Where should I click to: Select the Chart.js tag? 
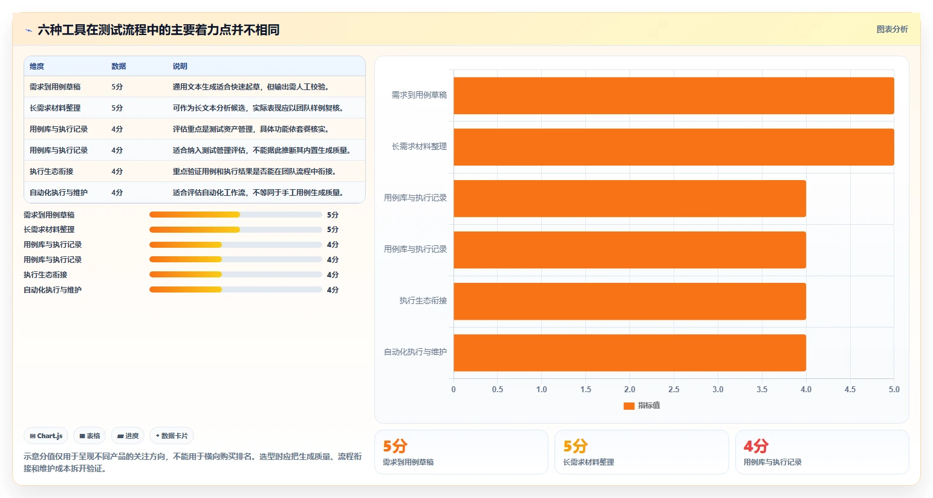click(46, 436)
